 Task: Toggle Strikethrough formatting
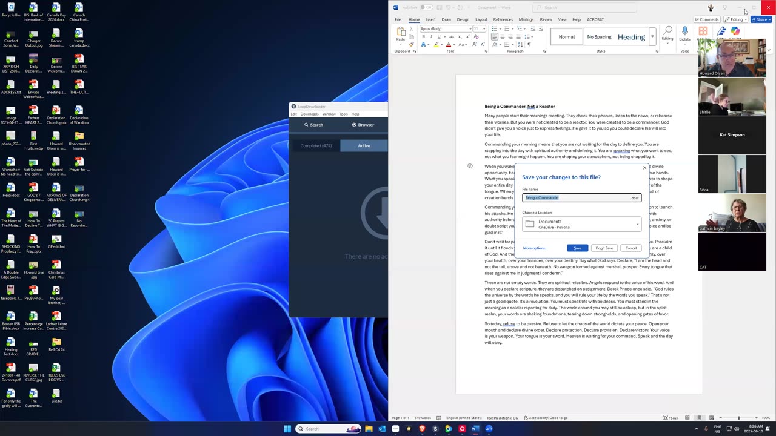click(452, 36)
